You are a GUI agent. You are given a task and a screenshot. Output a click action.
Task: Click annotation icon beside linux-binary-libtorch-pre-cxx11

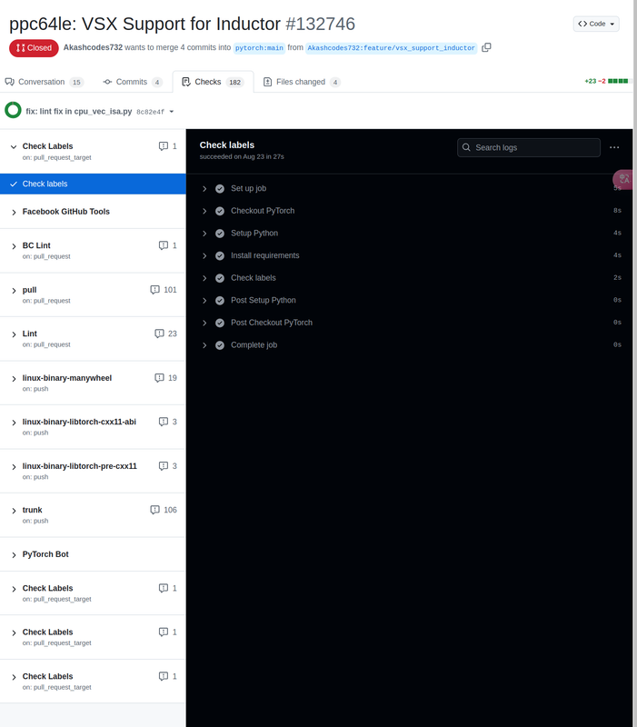coord(164,466)
